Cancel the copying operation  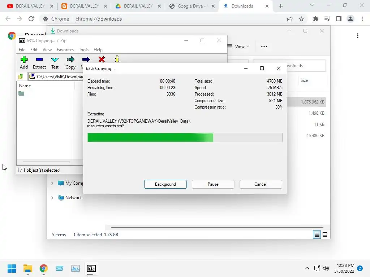point(261,184)
